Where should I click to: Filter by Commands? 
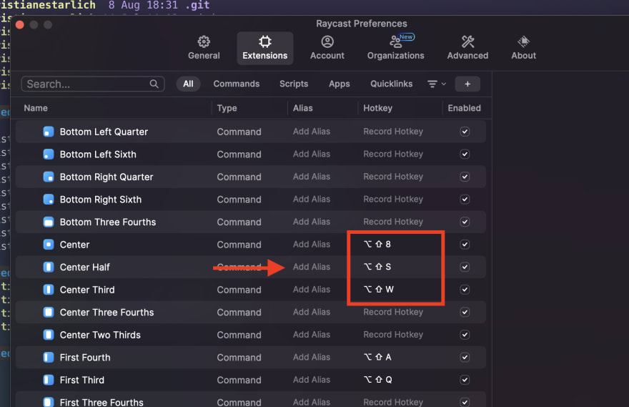(237, 84)
